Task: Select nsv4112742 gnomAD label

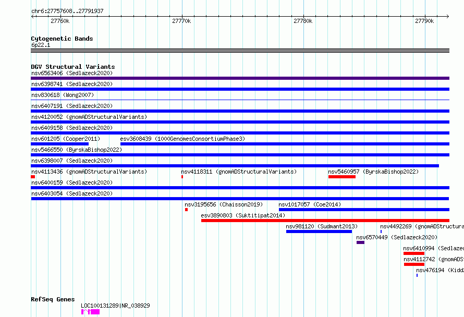Action: tap(434, 259)
